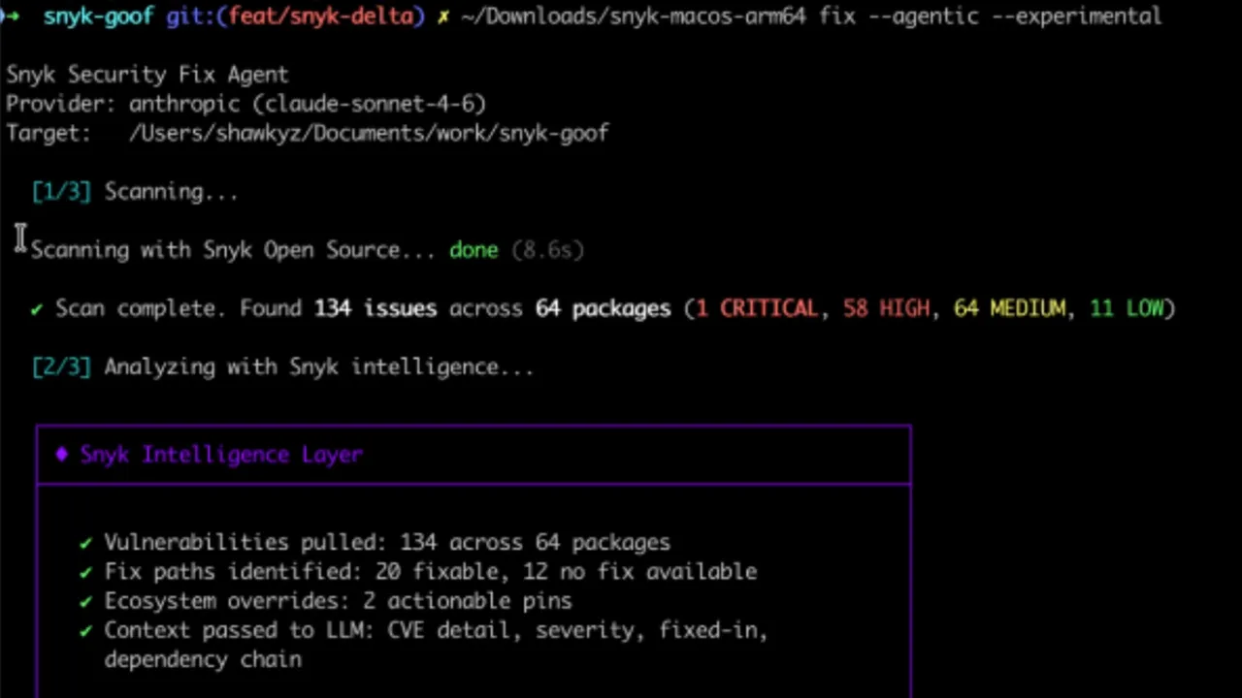Click the provider text 'anthropic (claude-sonnet-4-6)'
The image size is (1242, 698).
308,104
